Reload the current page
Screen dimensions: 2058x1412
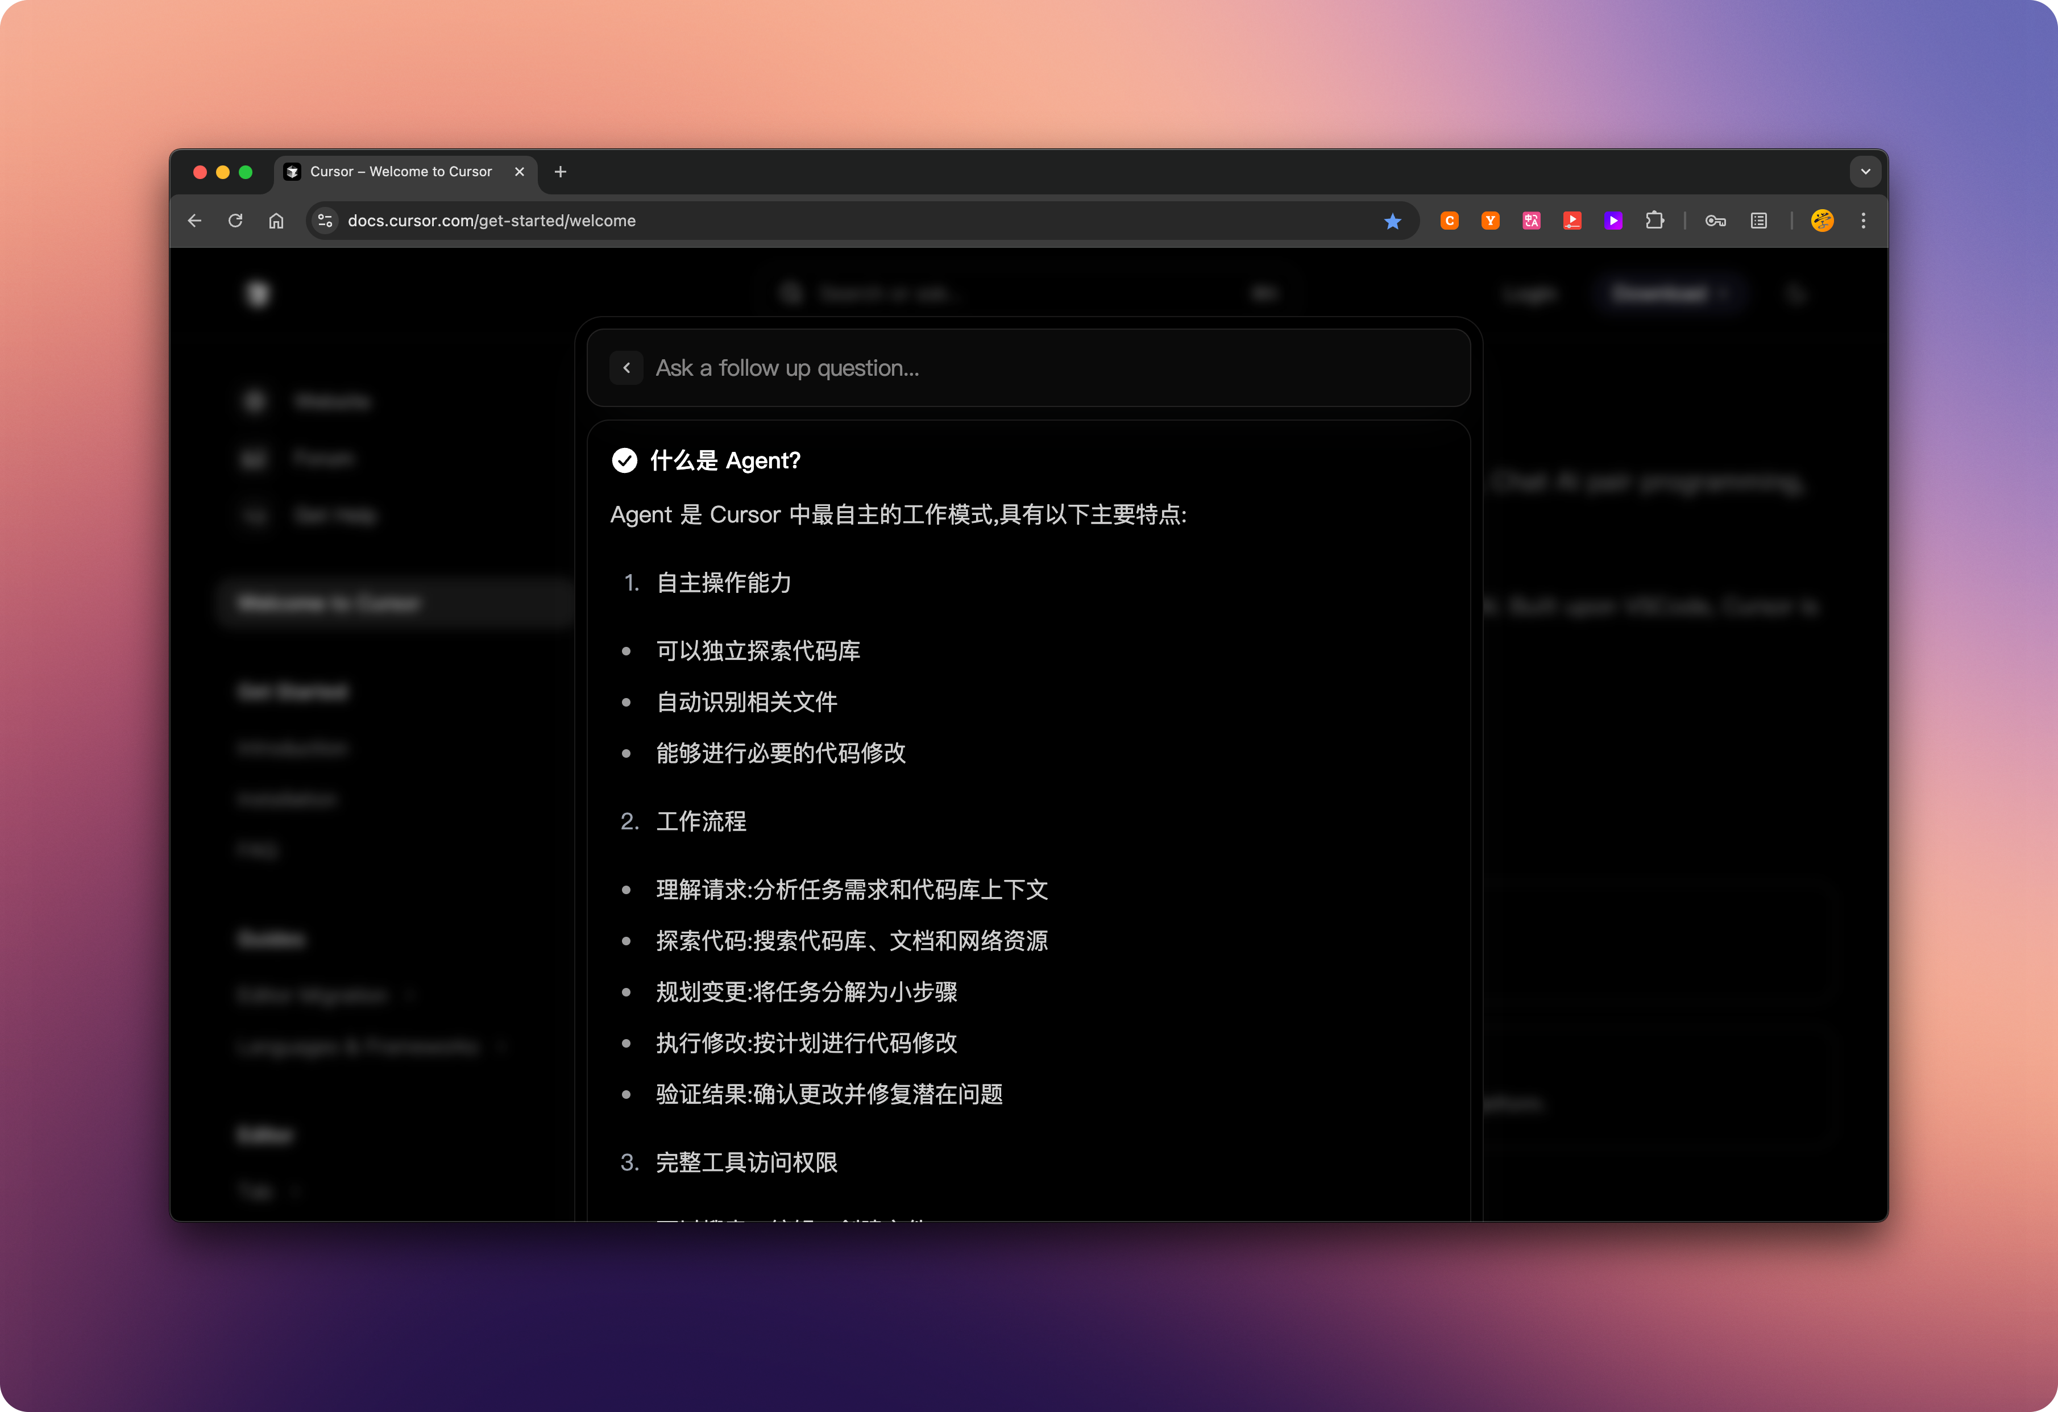(235, 221)
